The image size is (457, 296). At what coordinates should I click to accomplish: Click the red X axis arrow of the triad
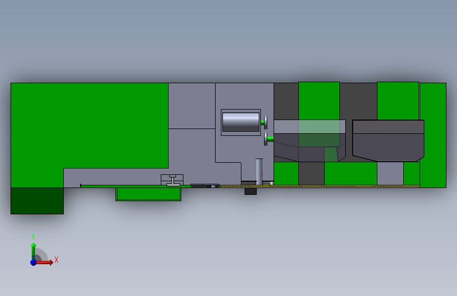(x=44, y=262)
